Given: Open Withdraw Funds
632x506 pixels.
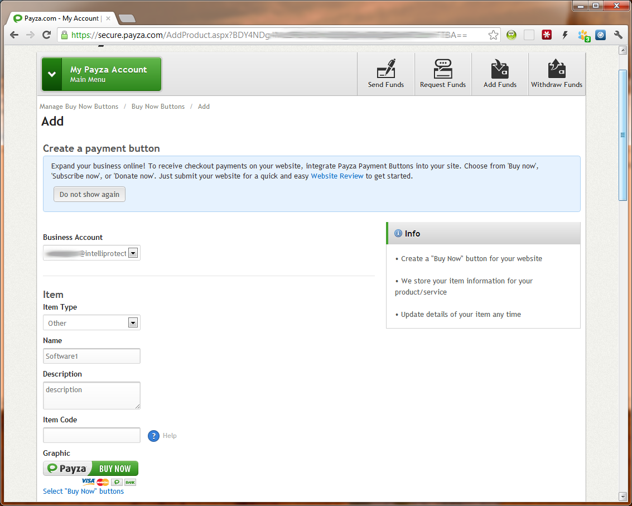Looking at the screenshot, I should coord(557,74).
